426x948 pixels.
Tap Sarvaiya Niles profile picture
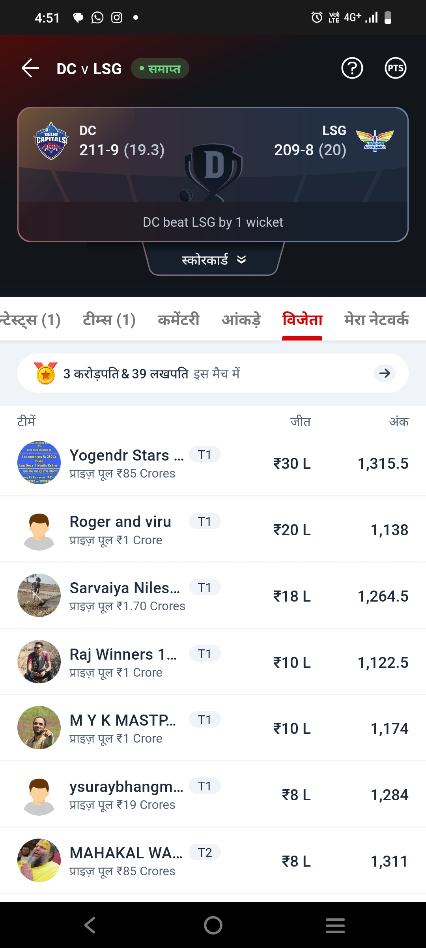(39, 595)
